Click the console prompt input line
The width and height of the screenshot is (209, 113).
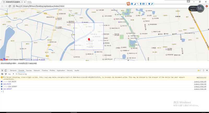coord(104,91)
